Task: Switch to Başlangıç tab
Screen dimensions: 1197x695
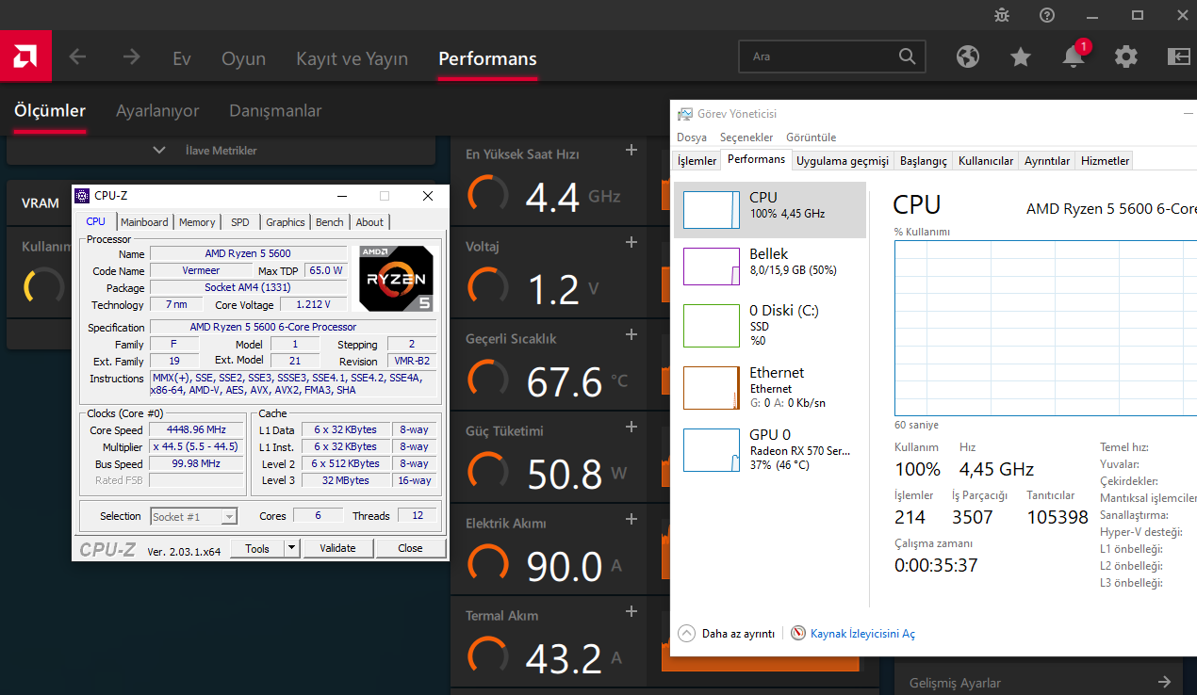Action: [924, 161]
